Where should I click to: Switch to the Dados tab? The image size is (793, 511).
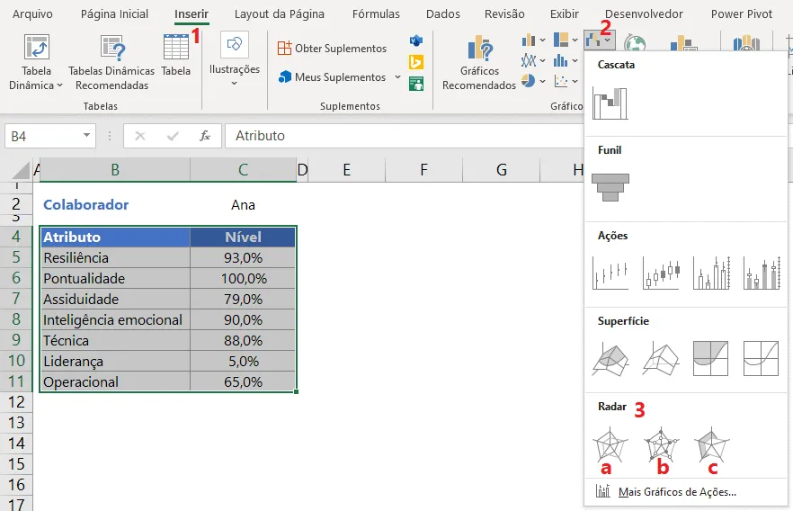(x=443, y=14)
